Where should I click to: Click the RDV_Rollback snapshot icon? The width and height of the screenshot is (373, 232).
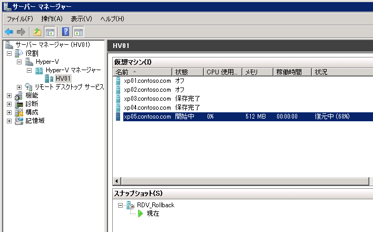pyautogui.click(x=130, y=205)
